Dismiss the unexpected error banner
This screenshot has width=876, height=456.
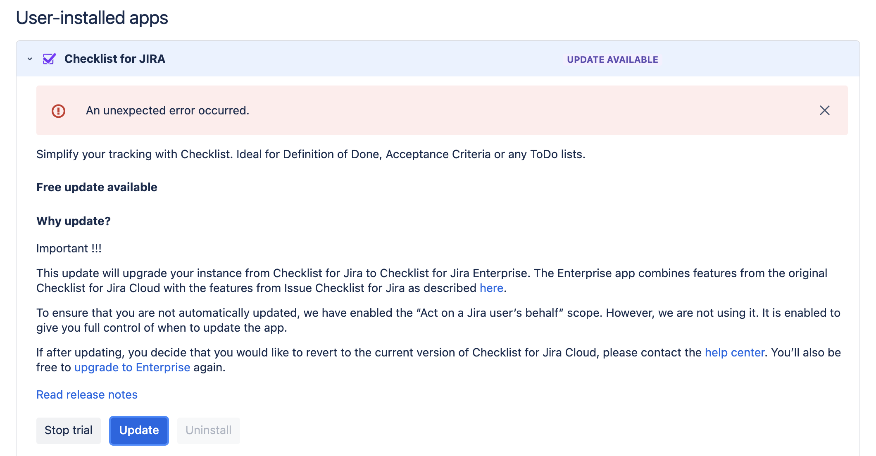(824, 110)
